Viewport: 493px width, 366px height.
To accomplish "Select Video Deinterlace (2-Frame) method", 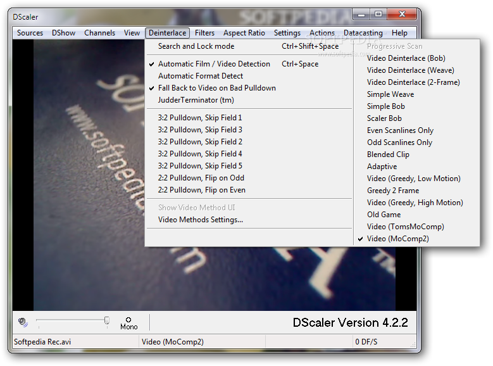I will click(417, 82).
